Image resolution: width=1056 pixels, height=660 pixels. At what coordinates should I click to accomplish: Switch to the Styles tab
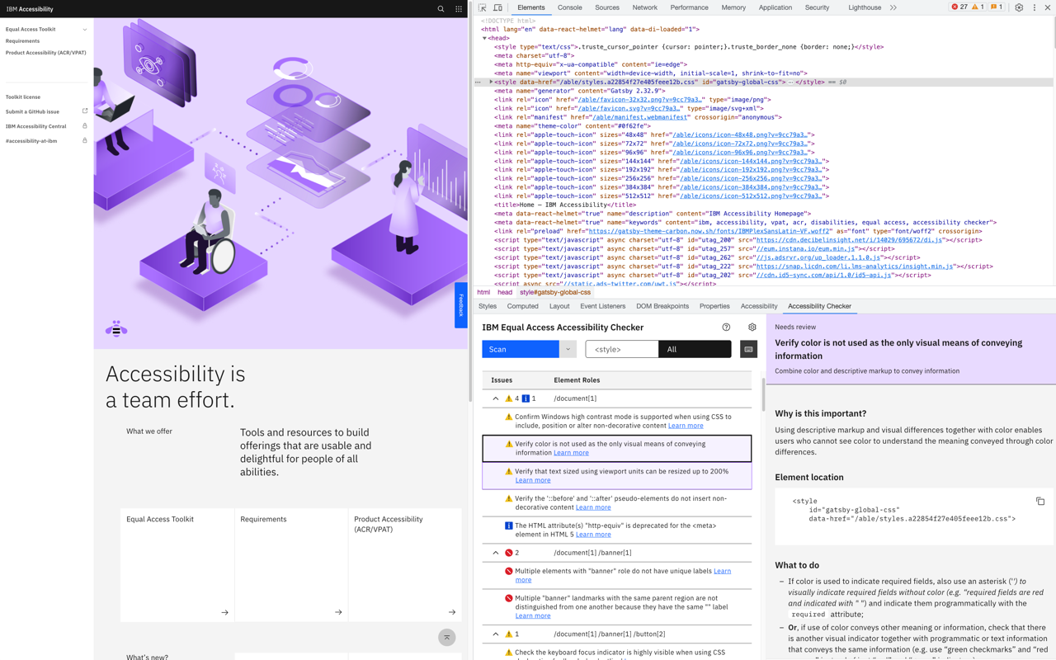point(487,305)
